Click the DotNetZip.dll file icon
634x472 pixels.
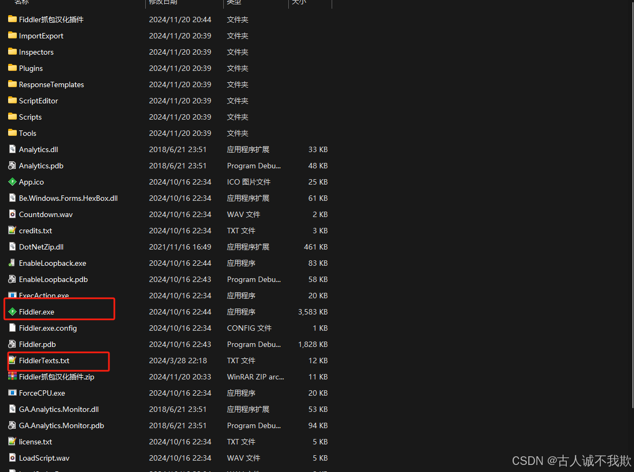[12, 246]
